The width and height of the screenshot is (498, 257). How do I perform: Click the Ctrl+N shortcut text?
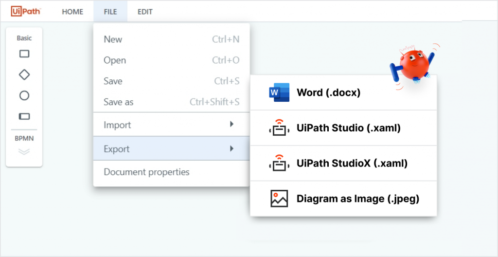click(226, 39)
